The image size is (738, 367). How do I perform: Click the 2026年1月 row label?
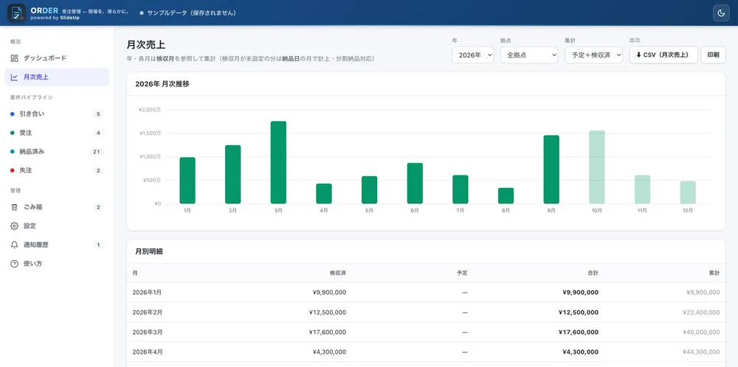pyautogui.click(x=147, y=293)
